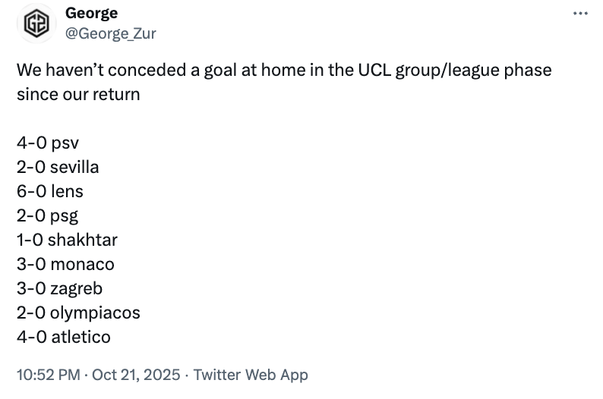The width and height of the screenshot is (603, 399).
Task: Select the "3-0 monaco" result line
Action: pos(65,264)
